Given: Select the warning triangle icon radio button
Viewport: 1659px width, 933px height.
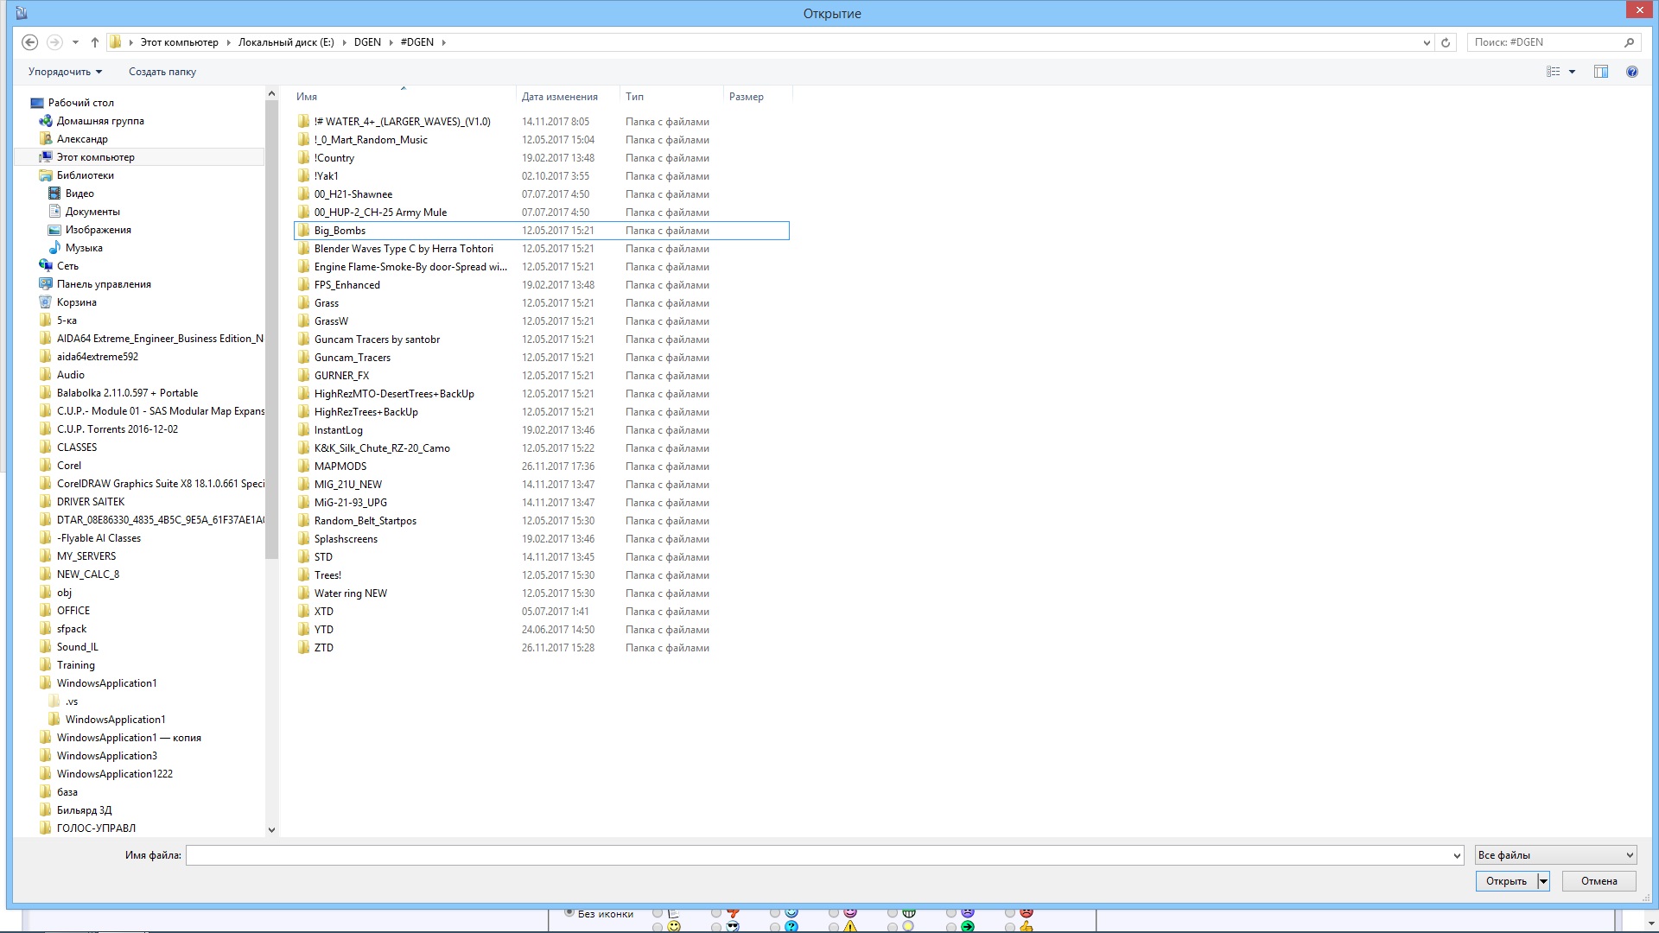Looking at the screenshot, I should (834, 927).
